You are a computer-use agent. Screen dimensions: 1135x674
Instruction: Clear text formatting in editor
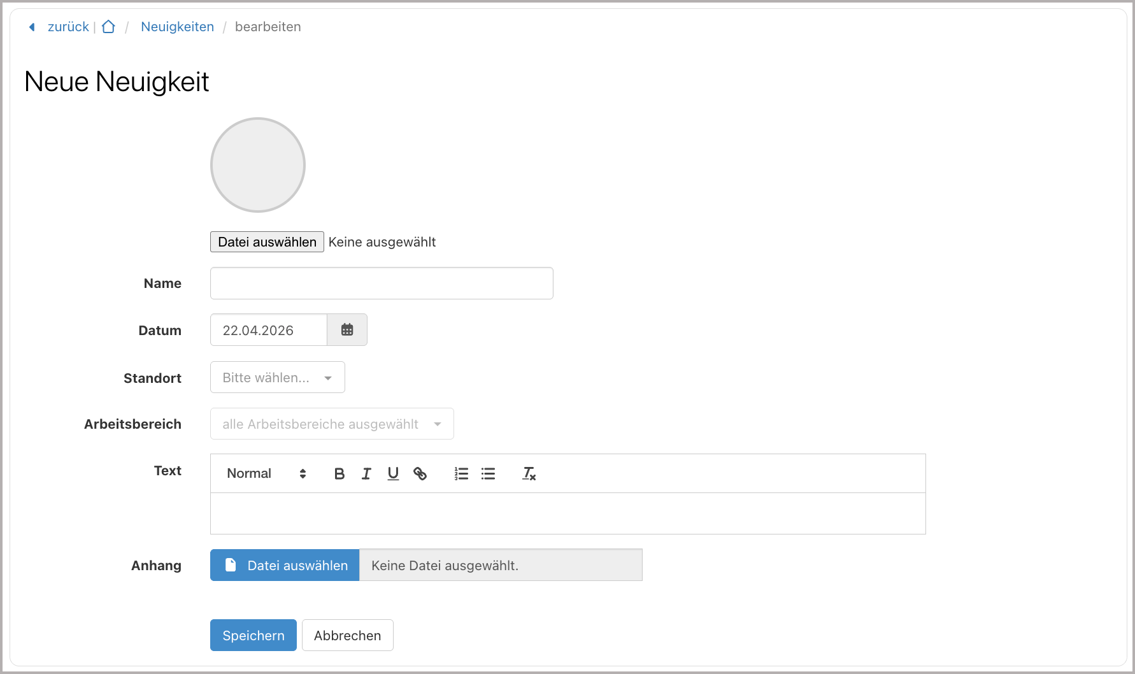[x=529, y=473]
